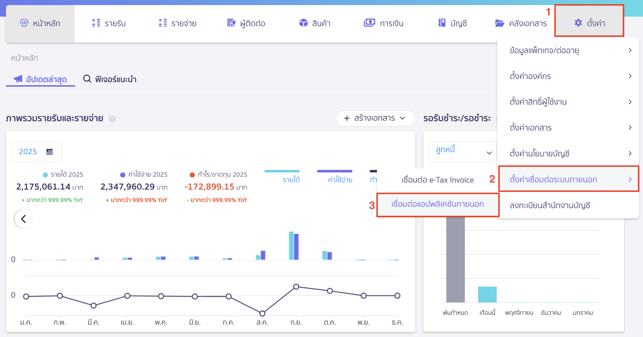Viewport: 643px width, 337px height.
Task: Open the ลูกหนี้ selector dropdown
Action: pyautogui.click(x=463, y=151)
